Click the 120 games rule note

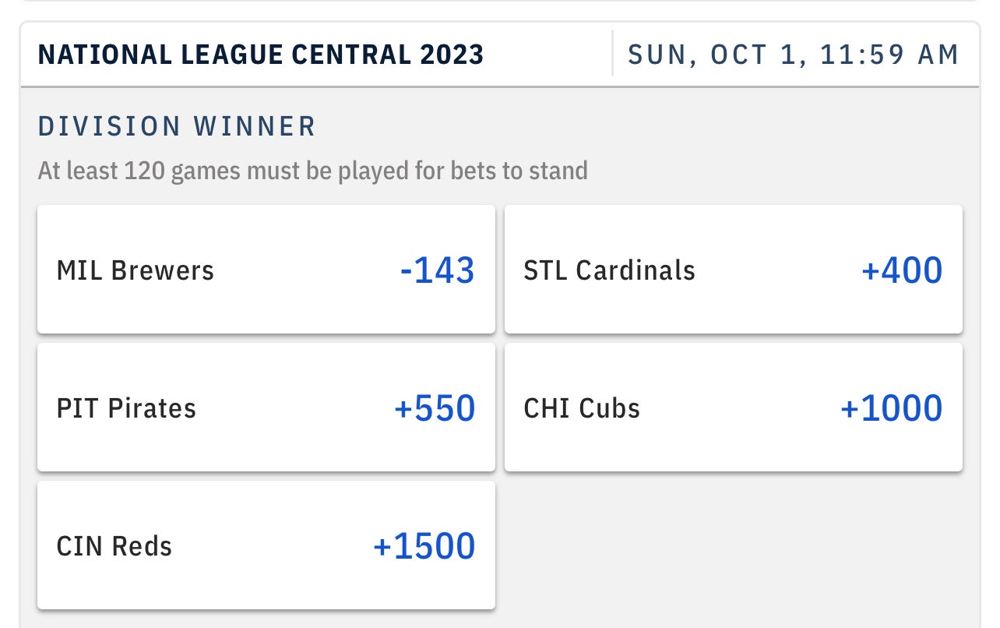pos(312,170)
